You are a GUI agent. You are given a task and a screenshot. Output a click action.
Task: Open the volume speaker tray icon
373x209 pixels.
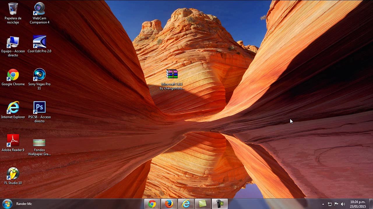[343, 204]
